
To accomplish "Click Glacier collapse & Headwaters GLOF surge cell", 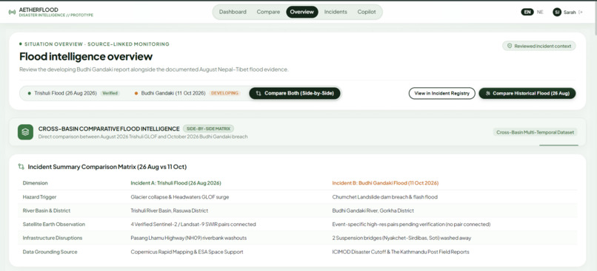I will [180, 197].
